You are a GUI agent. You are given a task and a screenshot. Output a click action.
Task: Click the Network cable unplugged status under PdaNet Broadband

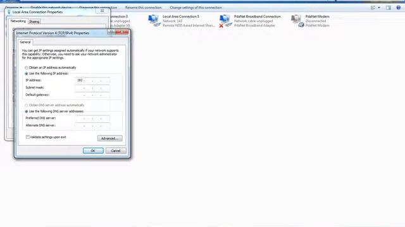coord(253,21)
